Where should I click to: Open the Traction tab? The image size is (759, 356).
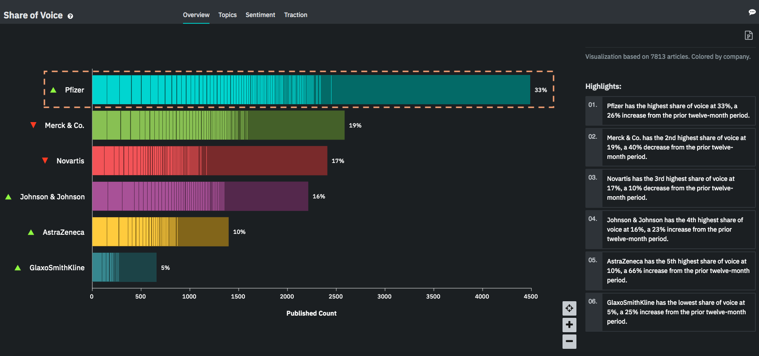pyautogui.click(x=296, y=15)
